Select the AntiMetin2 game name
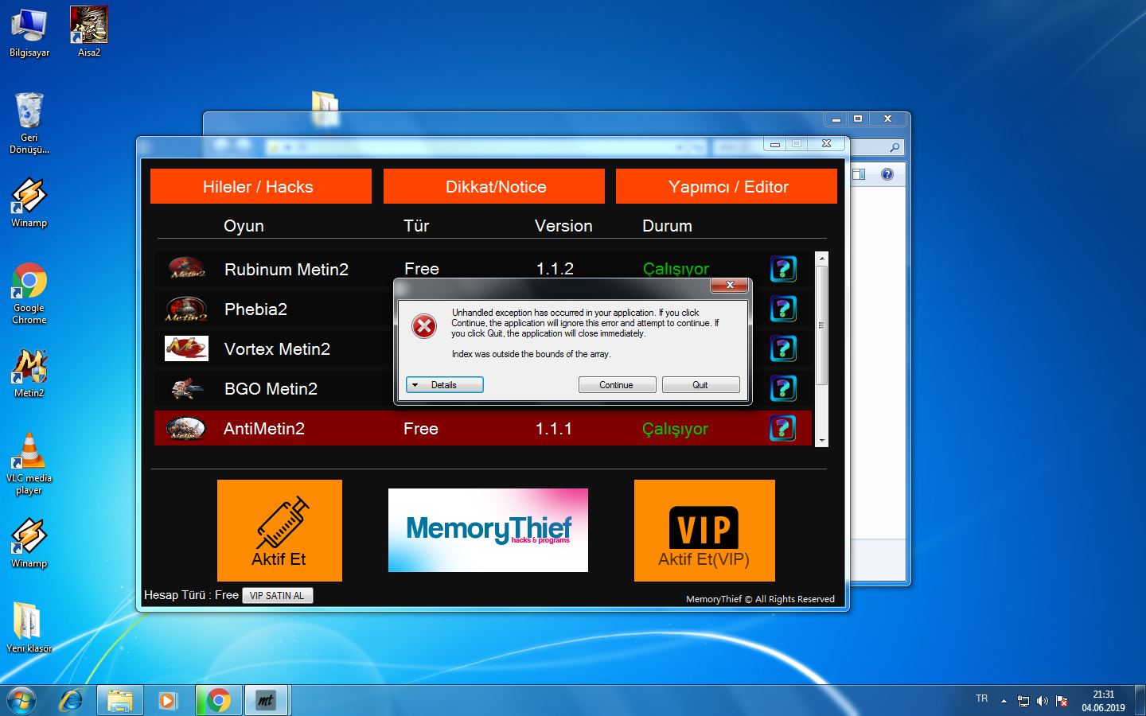The height and width of the screenshot is (716, 1146). [264, 429]
